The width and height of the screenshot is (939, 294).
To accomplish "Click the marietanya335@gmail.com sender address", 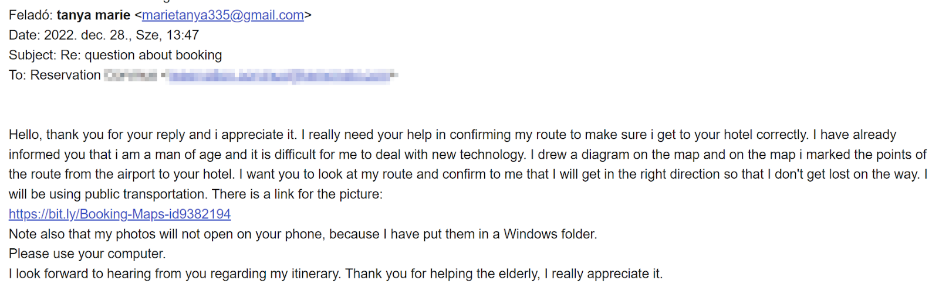I will (223, 15).
